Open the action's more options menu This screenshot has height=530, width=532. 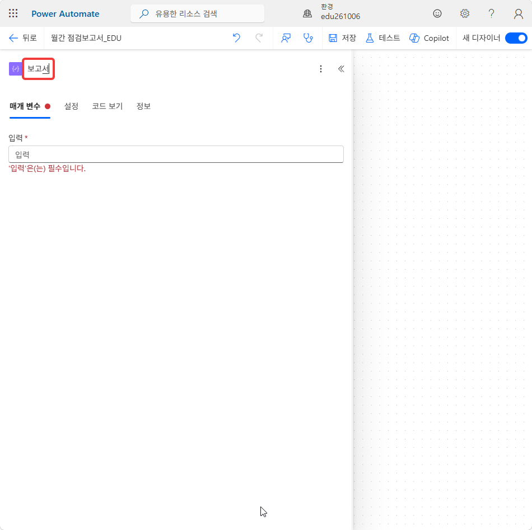[x=321, y=69]
